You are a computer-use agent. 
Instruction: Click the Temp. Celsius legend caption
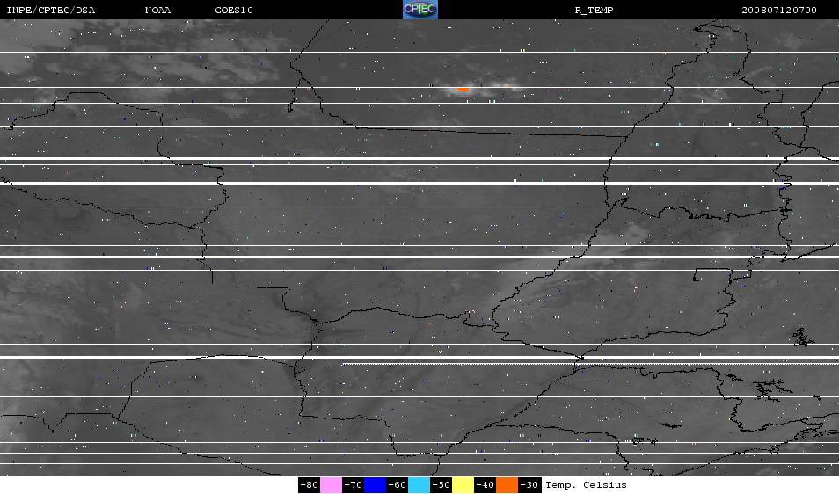[586, 485]
